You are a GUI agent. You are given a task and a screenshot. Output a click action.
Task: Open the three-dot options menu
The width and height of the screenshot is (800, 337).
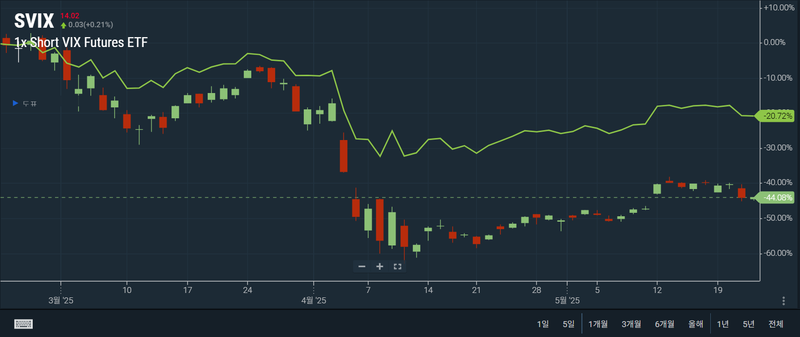click(x=784, y=301)
